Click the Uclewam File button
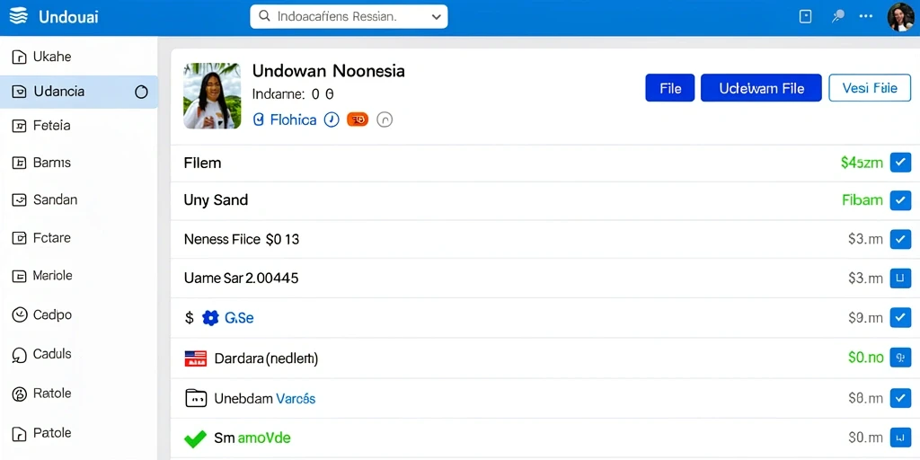Image resolution: width=920 pixels, height=460 pixels. 761,88
